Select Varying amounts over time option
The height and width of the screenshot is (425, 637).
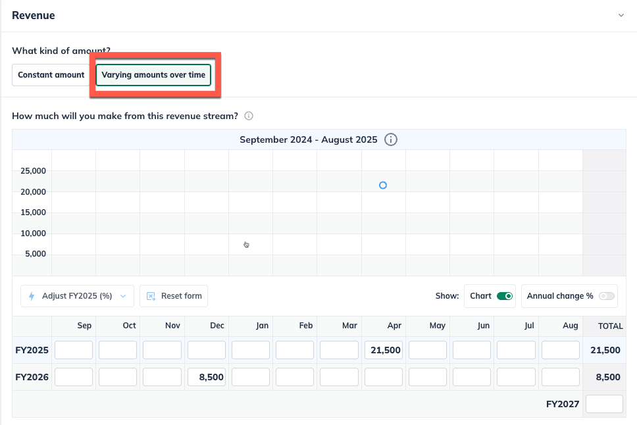[x=153, y=75]
